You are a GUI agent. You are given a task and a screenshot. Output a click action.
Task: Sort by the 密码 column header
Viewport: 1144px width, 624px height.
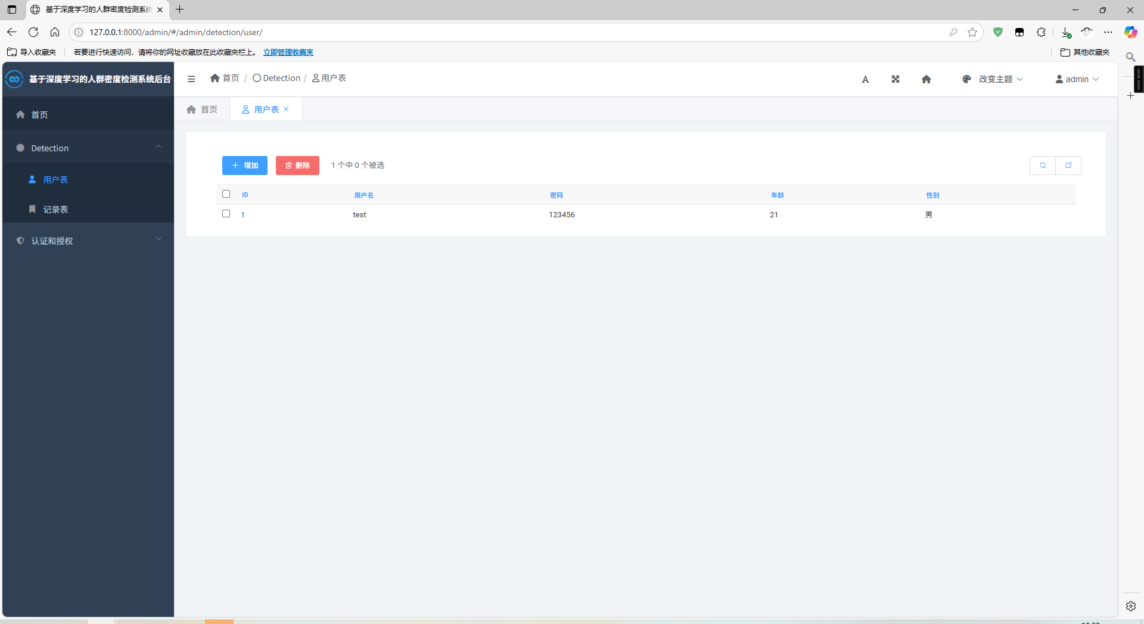[557, 195]
